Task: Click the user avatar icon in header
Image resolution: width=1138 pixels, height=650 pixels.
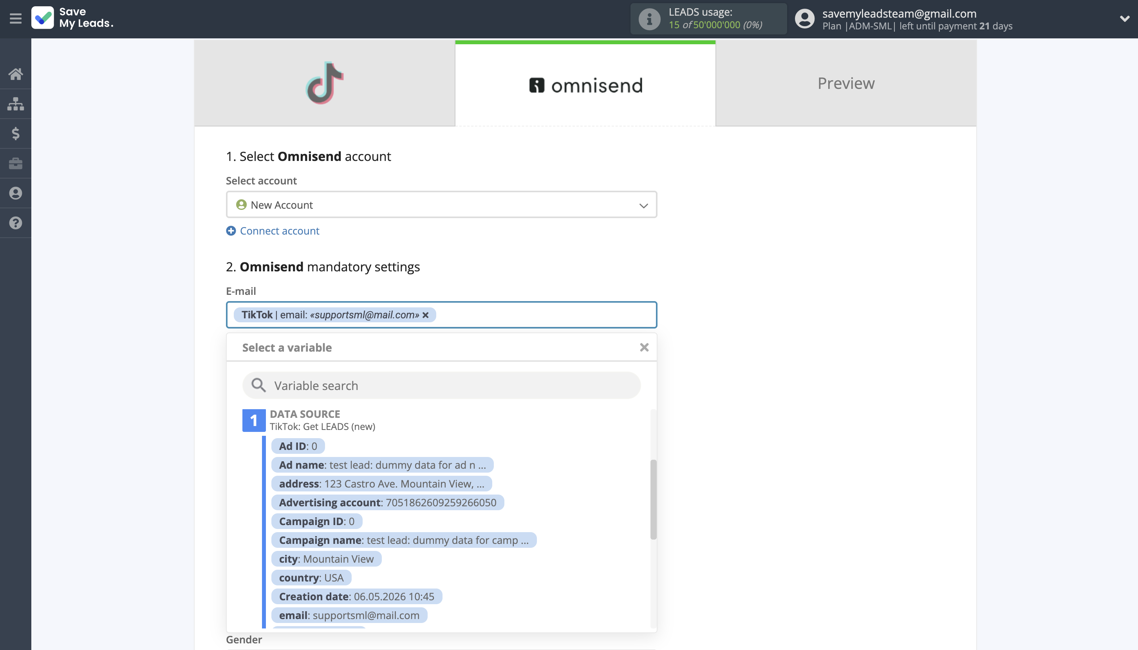Action: coord(804,19)
